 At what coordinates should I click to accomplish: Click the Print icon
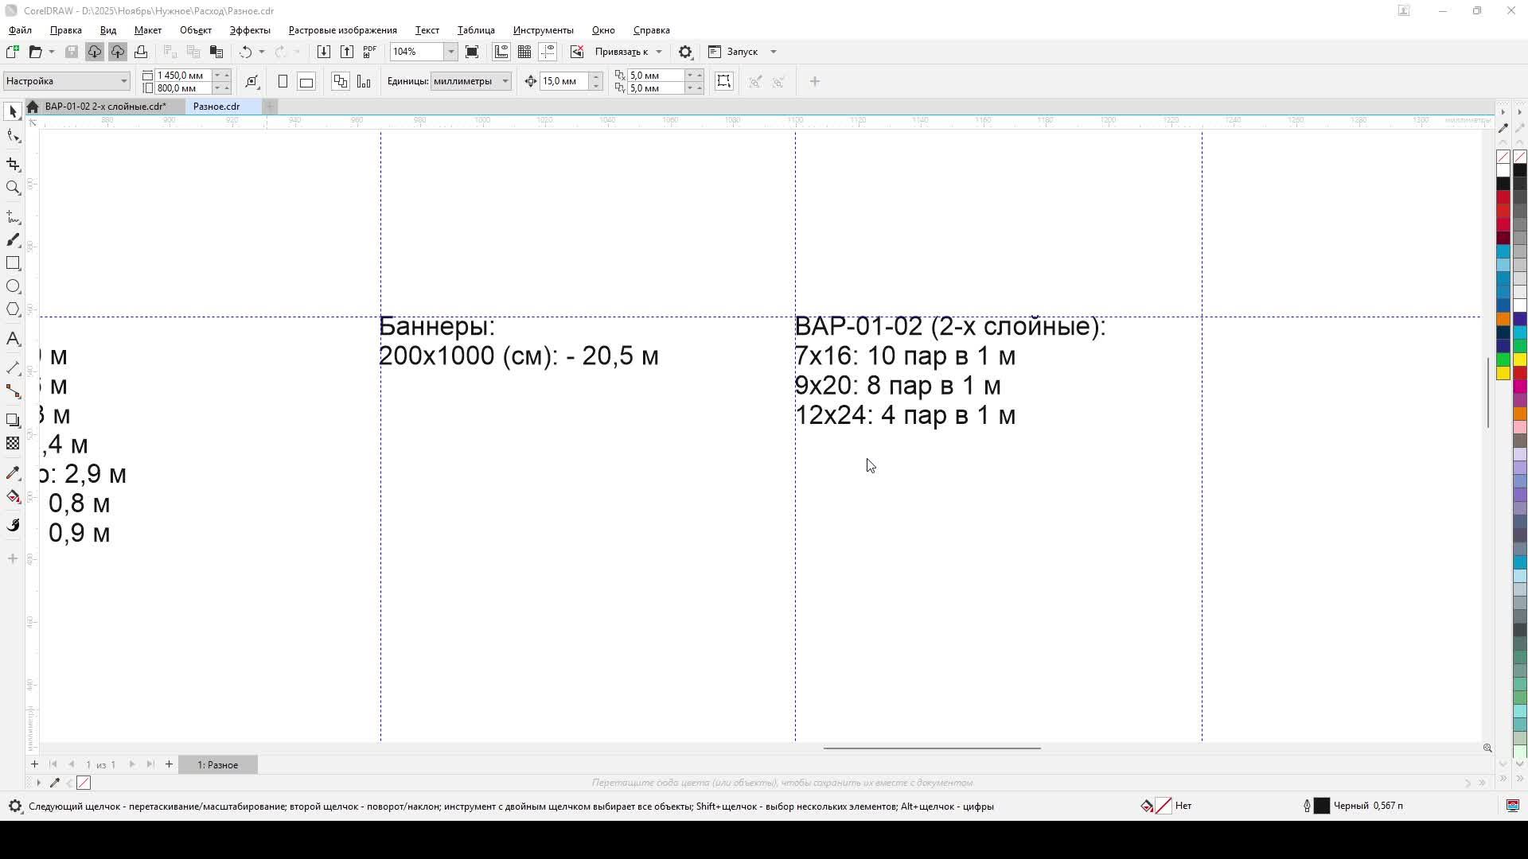pyautogui.click(x=141, y=52)
